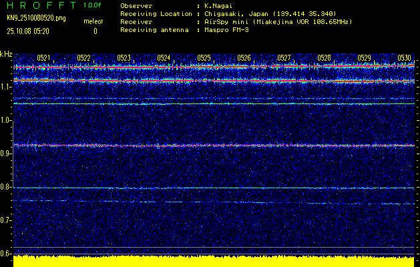Click the 0.6 frequency axis label
This screenshot has width=420, height=267.
(x=6, y=254)
